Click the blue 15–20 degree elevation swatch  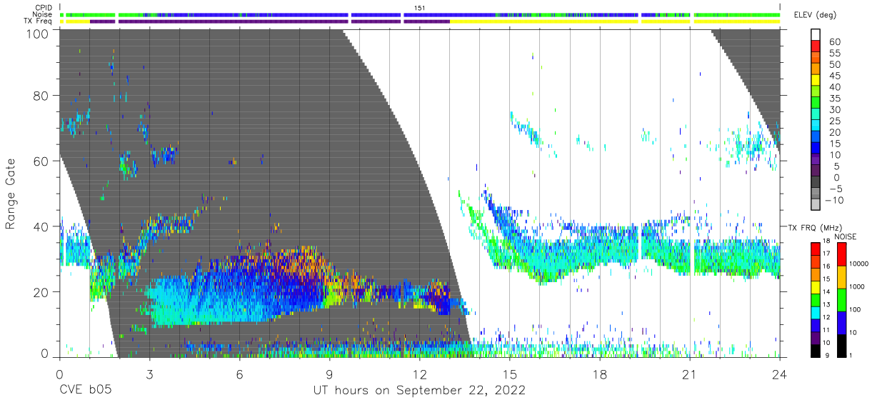tap(817, 138)
